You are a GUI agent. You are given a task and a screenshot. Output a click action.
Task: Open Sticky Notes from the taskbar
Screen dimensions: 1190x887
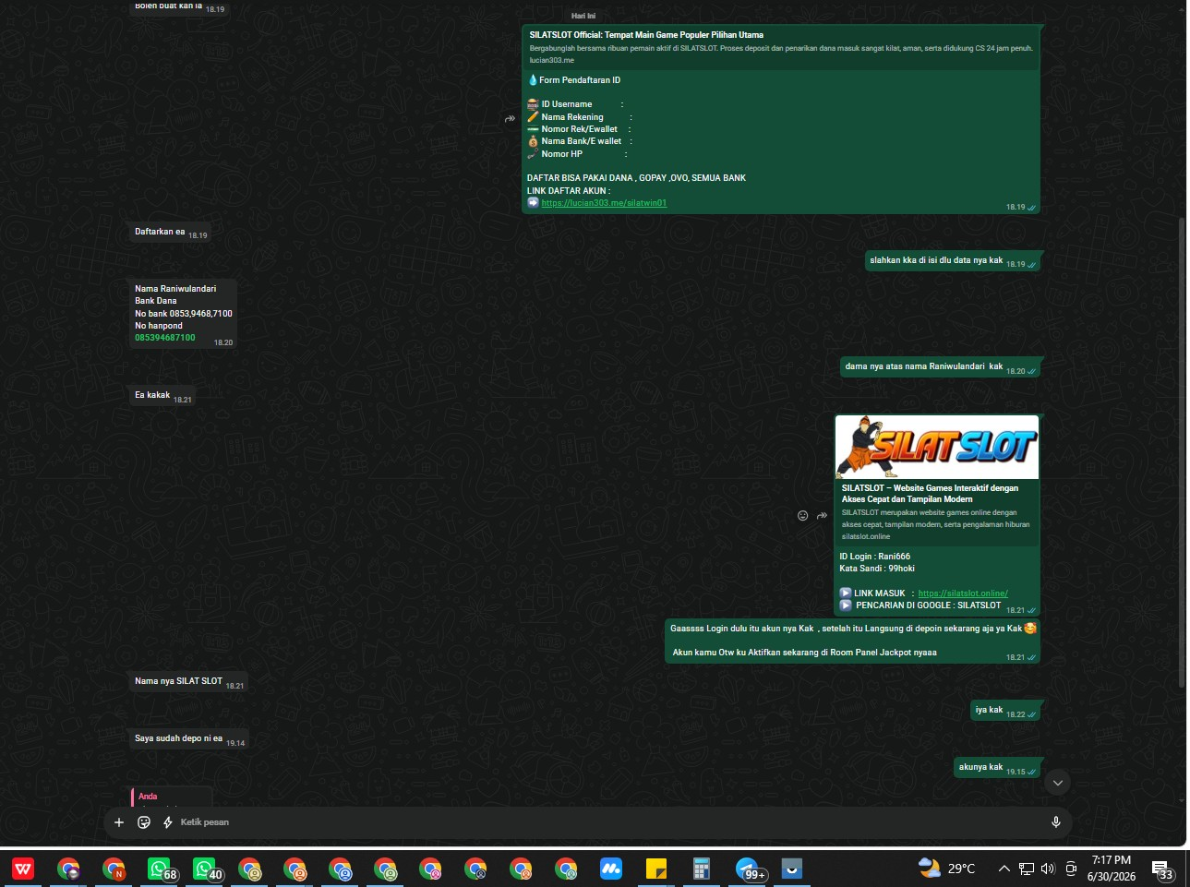[656, 869]
